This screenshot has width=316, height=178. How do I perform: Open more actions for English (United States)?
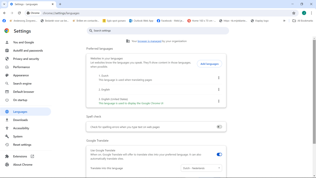tap(219, 101)
